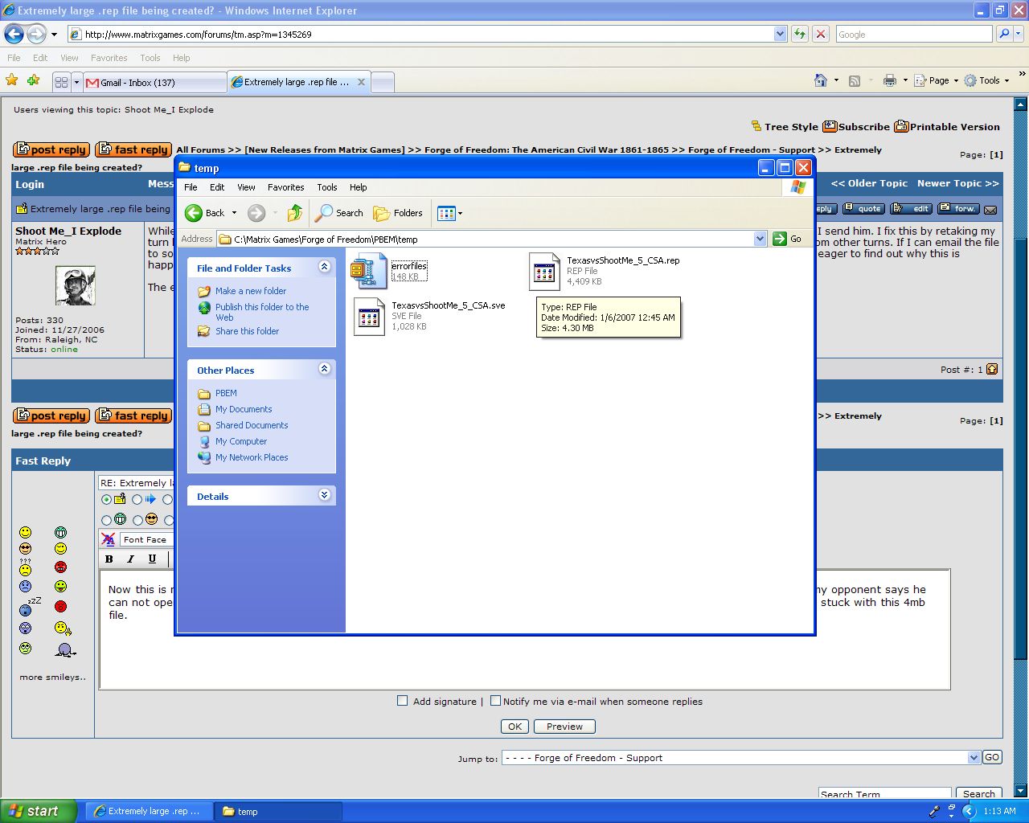1029x823 pixels.
Task: Toggle the Folders pane button
Action: (398, 213)
